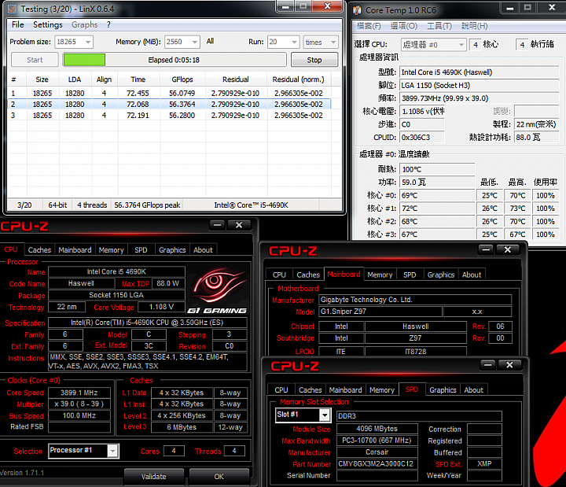Click the Time column header in LinX
Viewport: 566px width, 487px height.
[138, 79]
